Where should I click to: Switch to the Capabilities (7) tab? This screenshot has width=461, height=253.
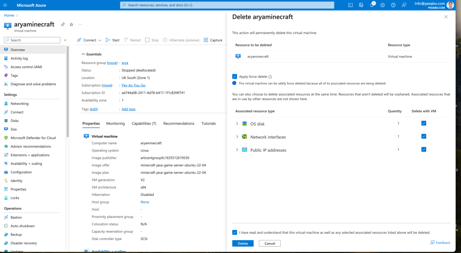[144, 124]
